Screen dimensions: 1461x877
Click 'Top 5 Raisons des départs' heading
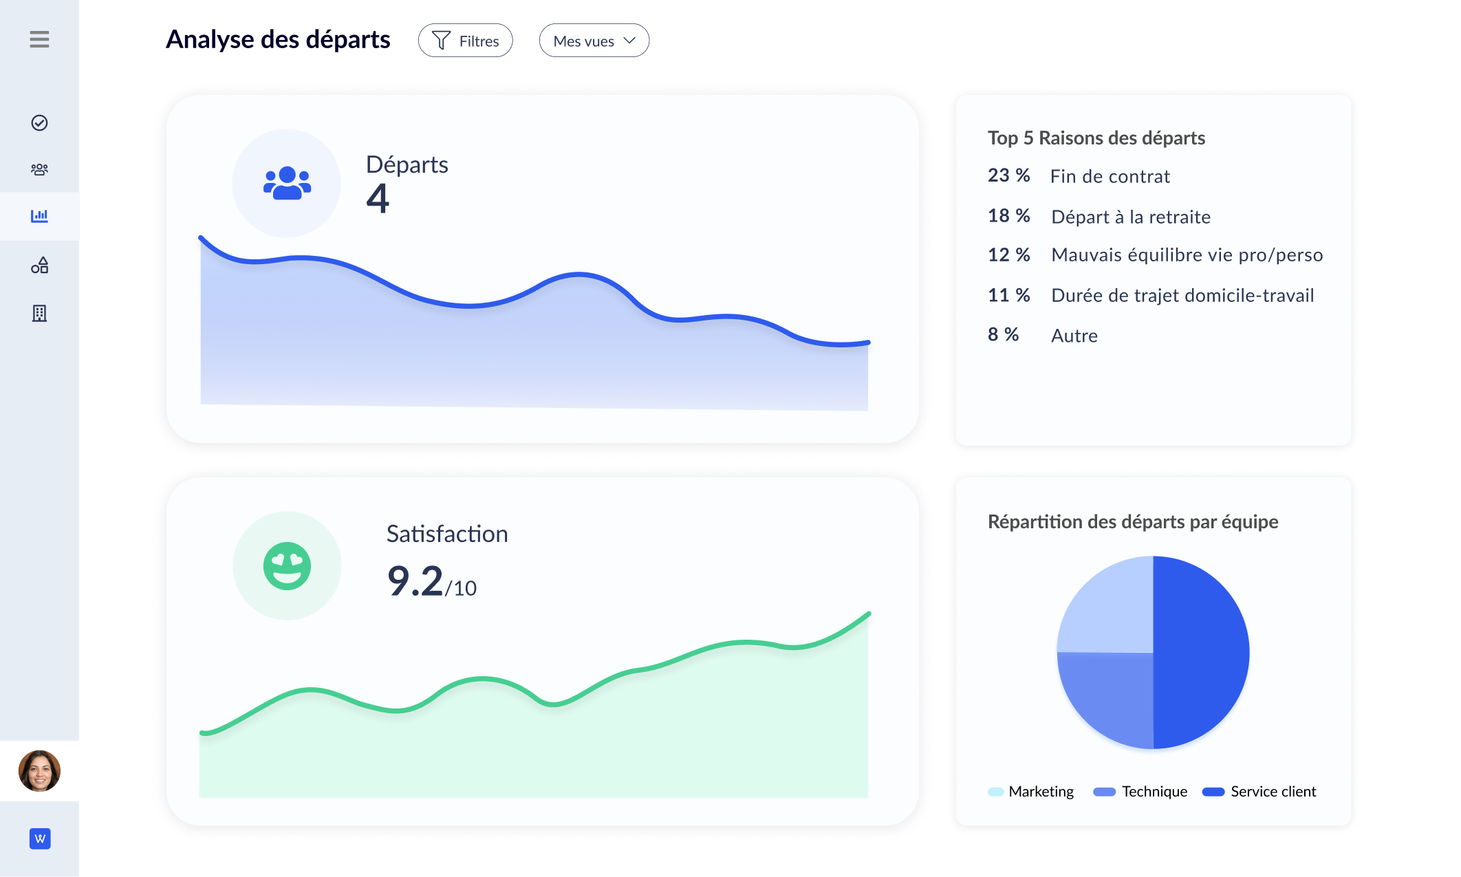coord(1096,138)
